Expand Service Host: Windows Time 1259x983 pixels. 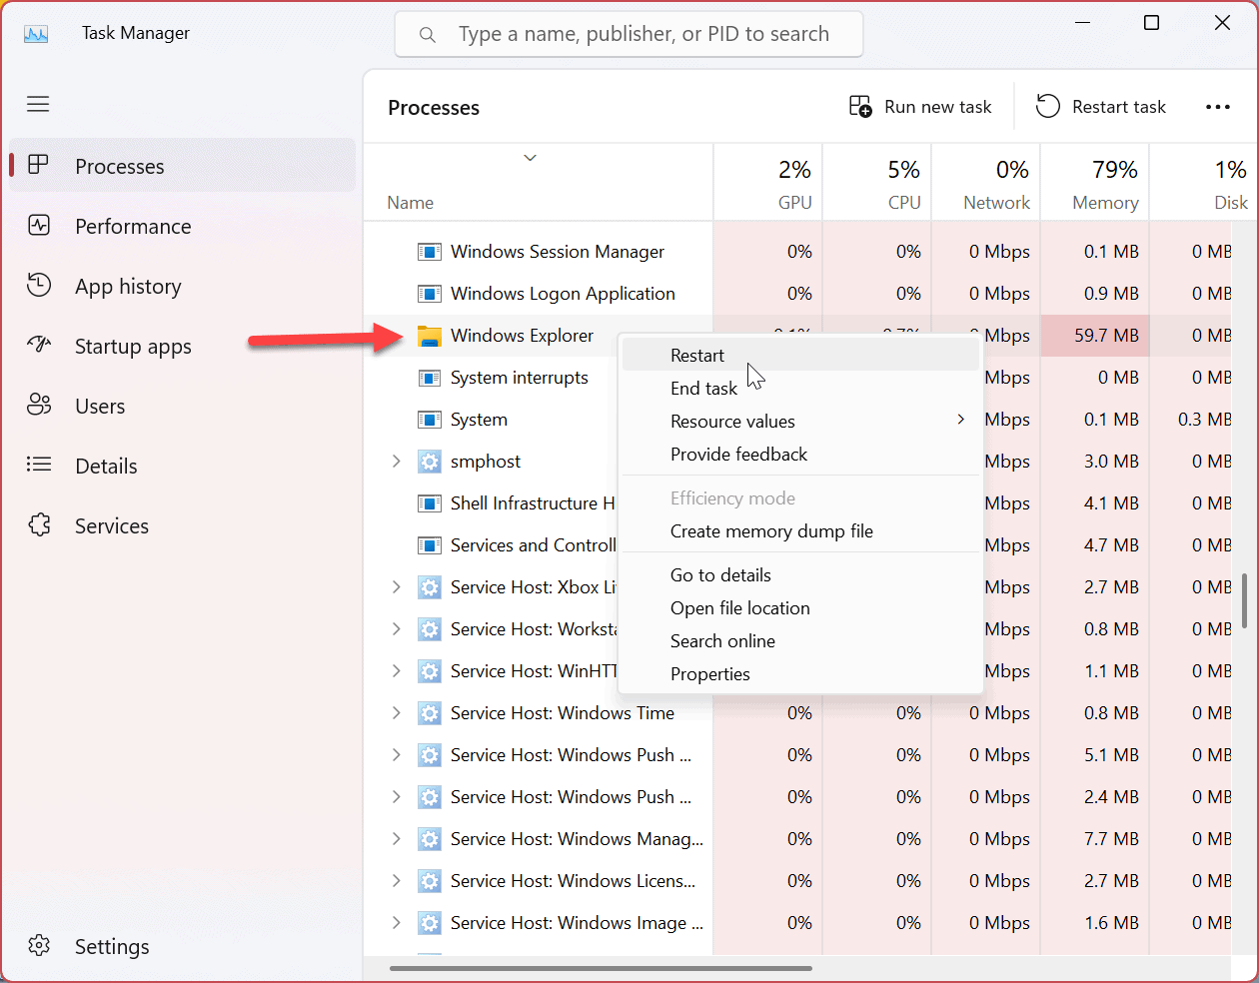tap(396, 713)
